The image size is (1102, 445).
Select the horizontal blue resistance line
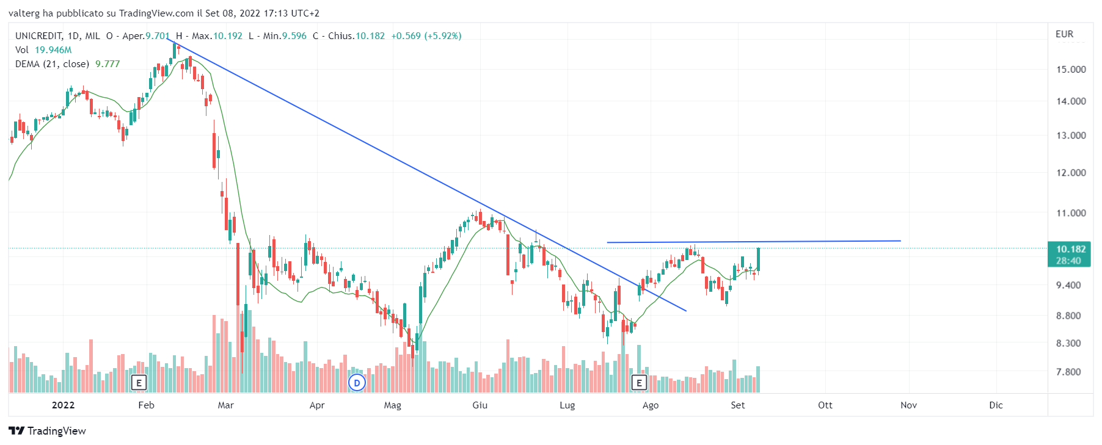tap(754, 242)
